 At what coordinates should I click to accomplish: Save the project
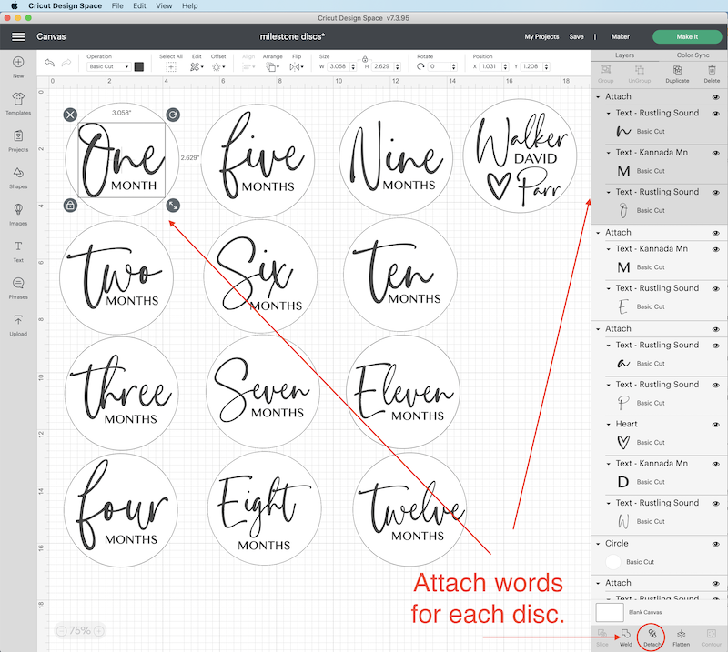click(x=576, y=36)
